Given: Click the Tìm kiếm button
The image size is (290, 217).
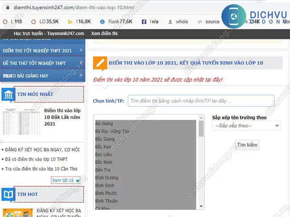Looking at the screenshot, I should click(x=247, y=145).
